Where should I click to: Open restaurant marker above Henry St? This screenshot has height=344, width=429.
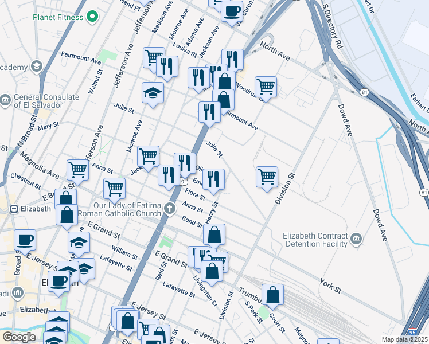[214, 180]
